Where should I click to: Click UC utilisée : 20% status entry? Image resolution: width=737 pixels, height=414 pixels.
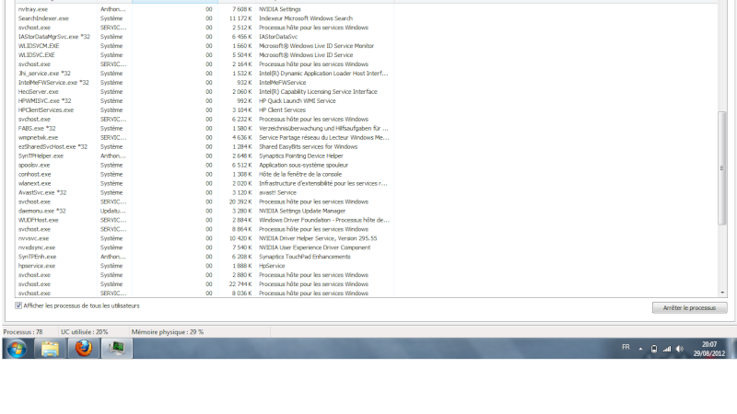pos(84,332)
